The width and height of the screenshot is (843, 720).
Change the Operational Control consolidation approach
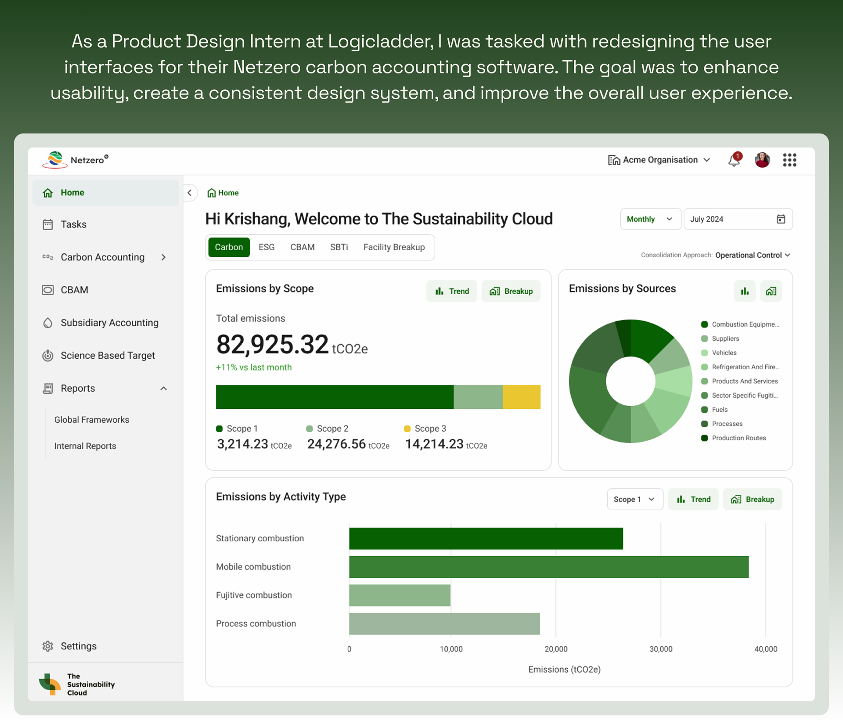click(x=753, y=255)
